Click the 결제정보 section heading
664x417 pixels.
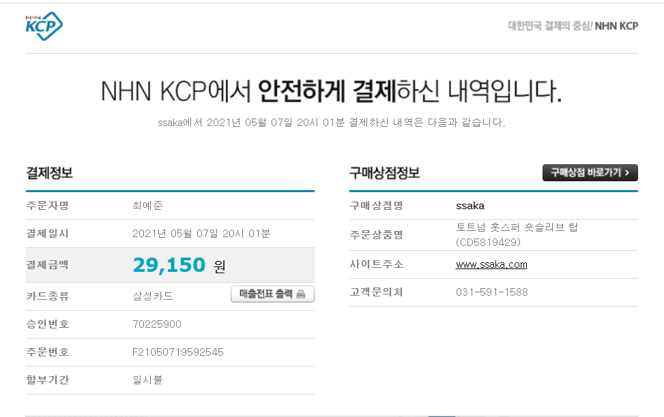click(50, 172)
